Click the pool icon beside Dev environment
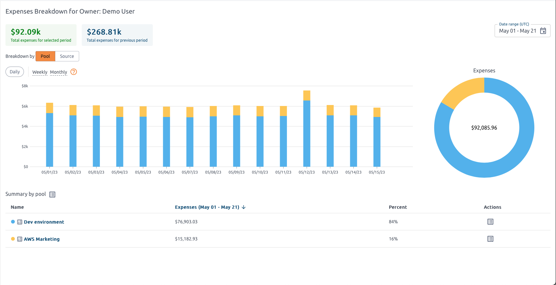 [x=20, y=222]
